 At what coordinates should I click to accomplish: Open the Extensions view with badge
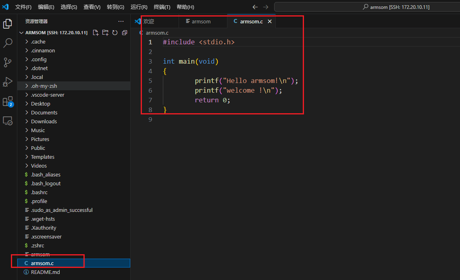pos(8,102)
